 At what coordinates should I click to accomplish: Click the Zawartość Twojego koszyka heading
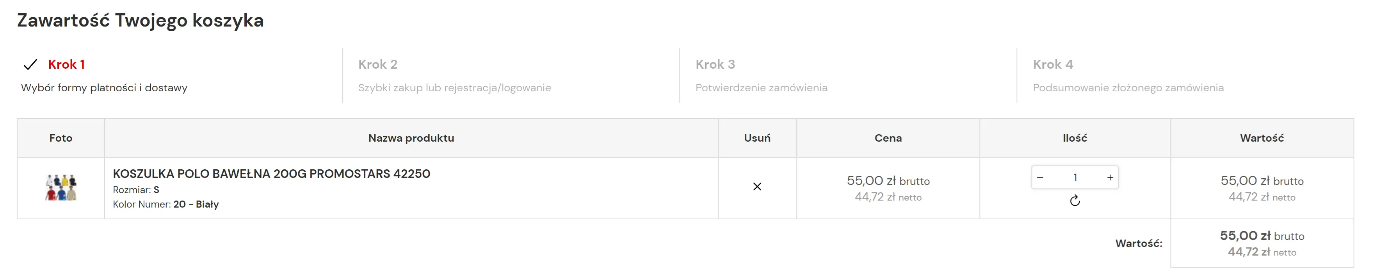[x=140, y=20]
